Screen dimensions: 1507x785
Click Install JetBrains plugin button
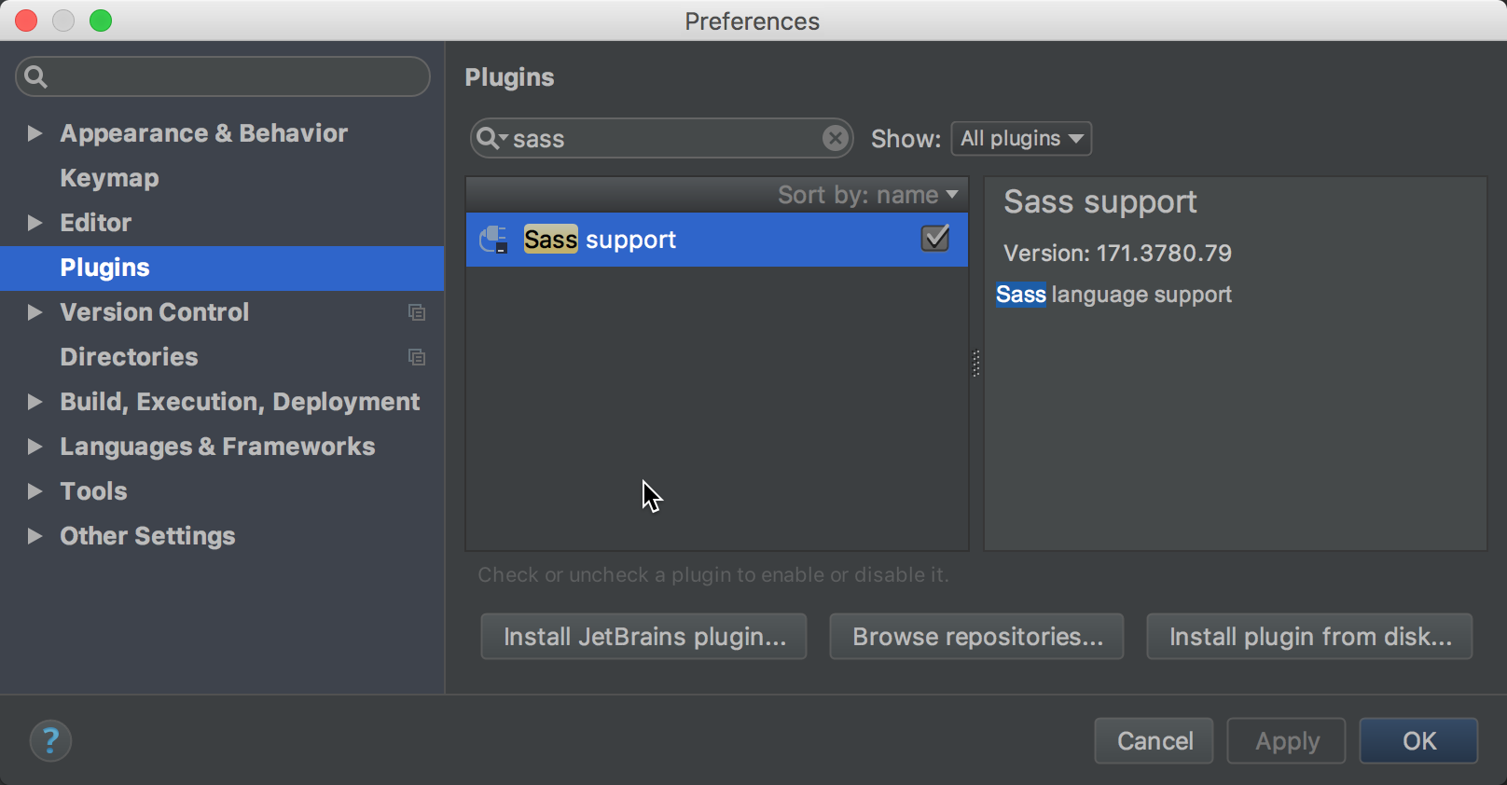point(643,637)
